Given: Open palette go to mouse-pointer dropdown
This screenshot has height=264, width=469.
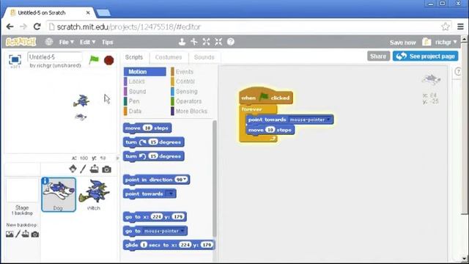Looking at the screenshot, I should (182, 231).
